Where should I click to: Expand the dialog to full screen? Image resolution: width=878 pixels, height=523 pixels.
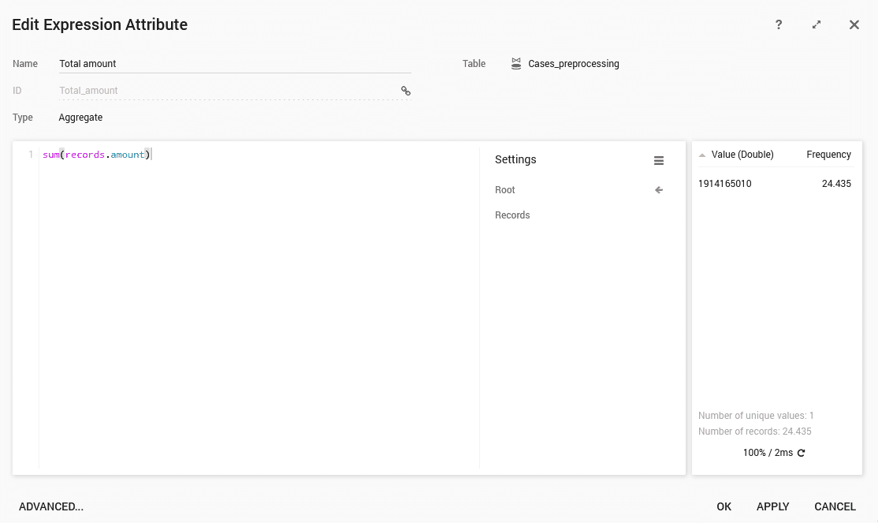817,24
